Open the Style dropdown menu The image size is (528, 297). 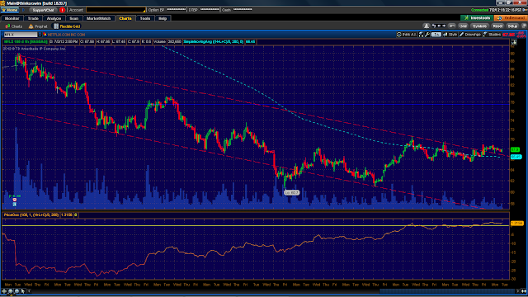(450, 35)
